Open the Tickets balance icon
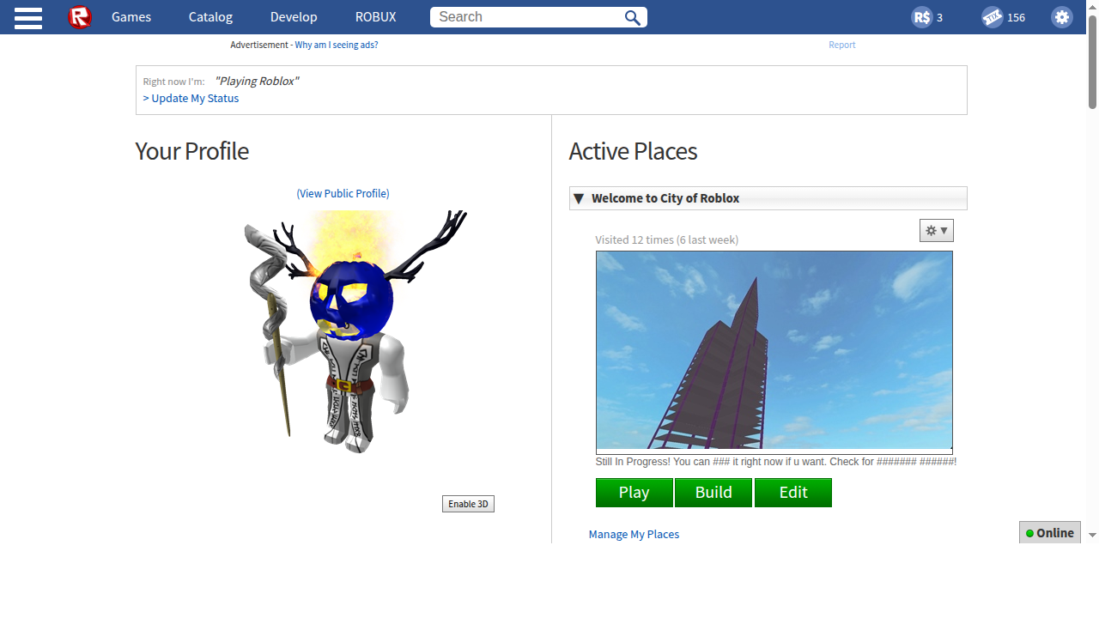Viewport: 1099px width, 618px height. [x=993, y=17]
